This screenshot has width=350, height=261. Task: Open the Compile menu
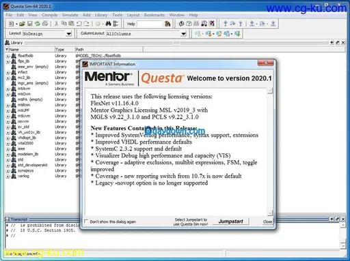coord(49,15)
